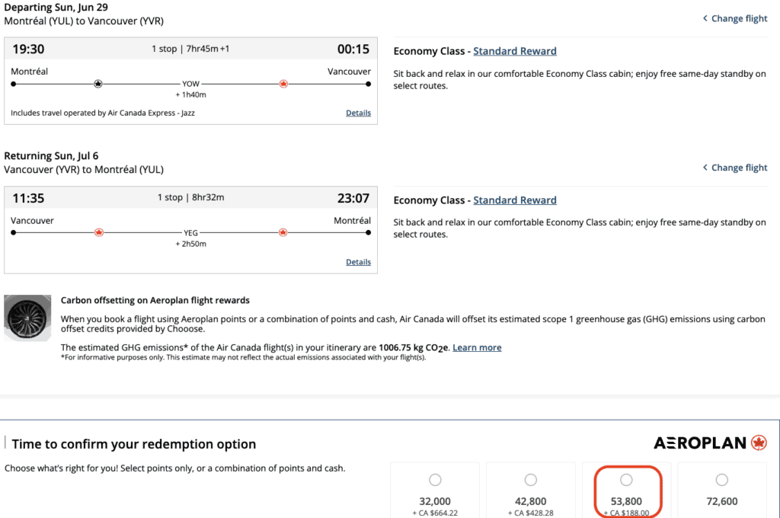Open Details for the returning flight
The width and height of the screenshot is (780, 518).
click(x=358, y=262)
